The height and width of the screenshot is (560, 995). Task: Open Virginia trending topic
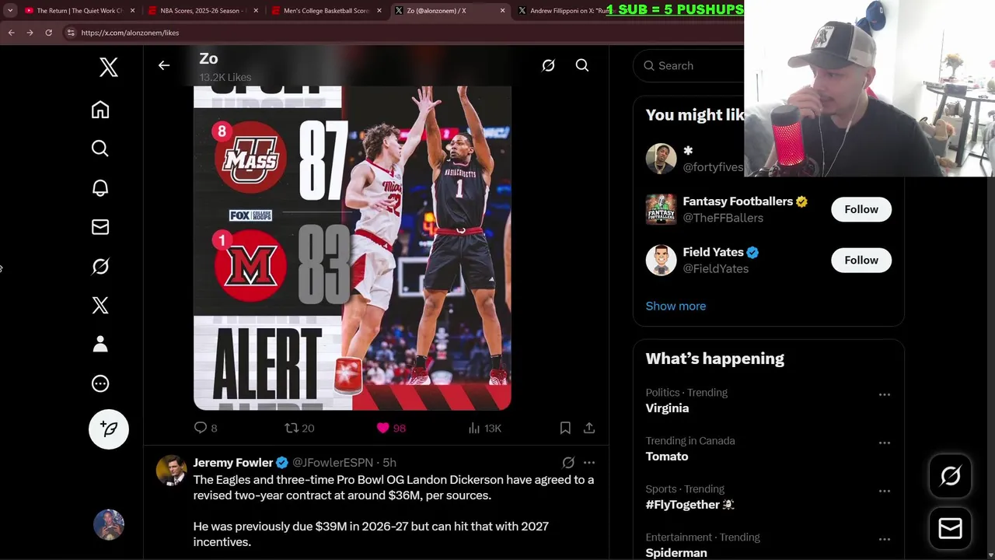click(667, 408)
